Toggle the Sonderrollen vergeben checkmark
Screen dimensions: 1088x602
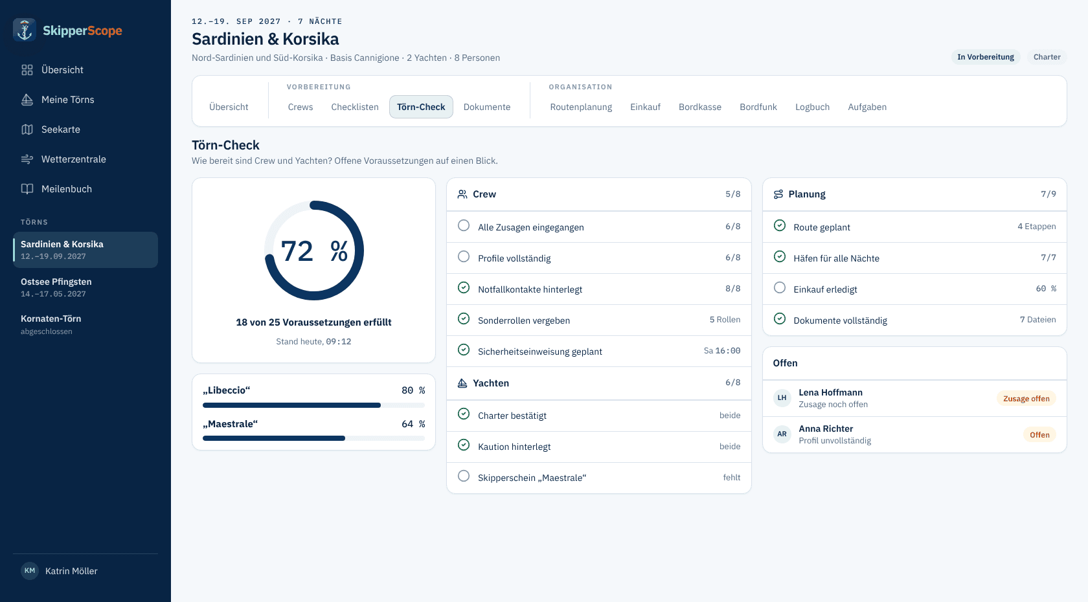click(464, 319)
